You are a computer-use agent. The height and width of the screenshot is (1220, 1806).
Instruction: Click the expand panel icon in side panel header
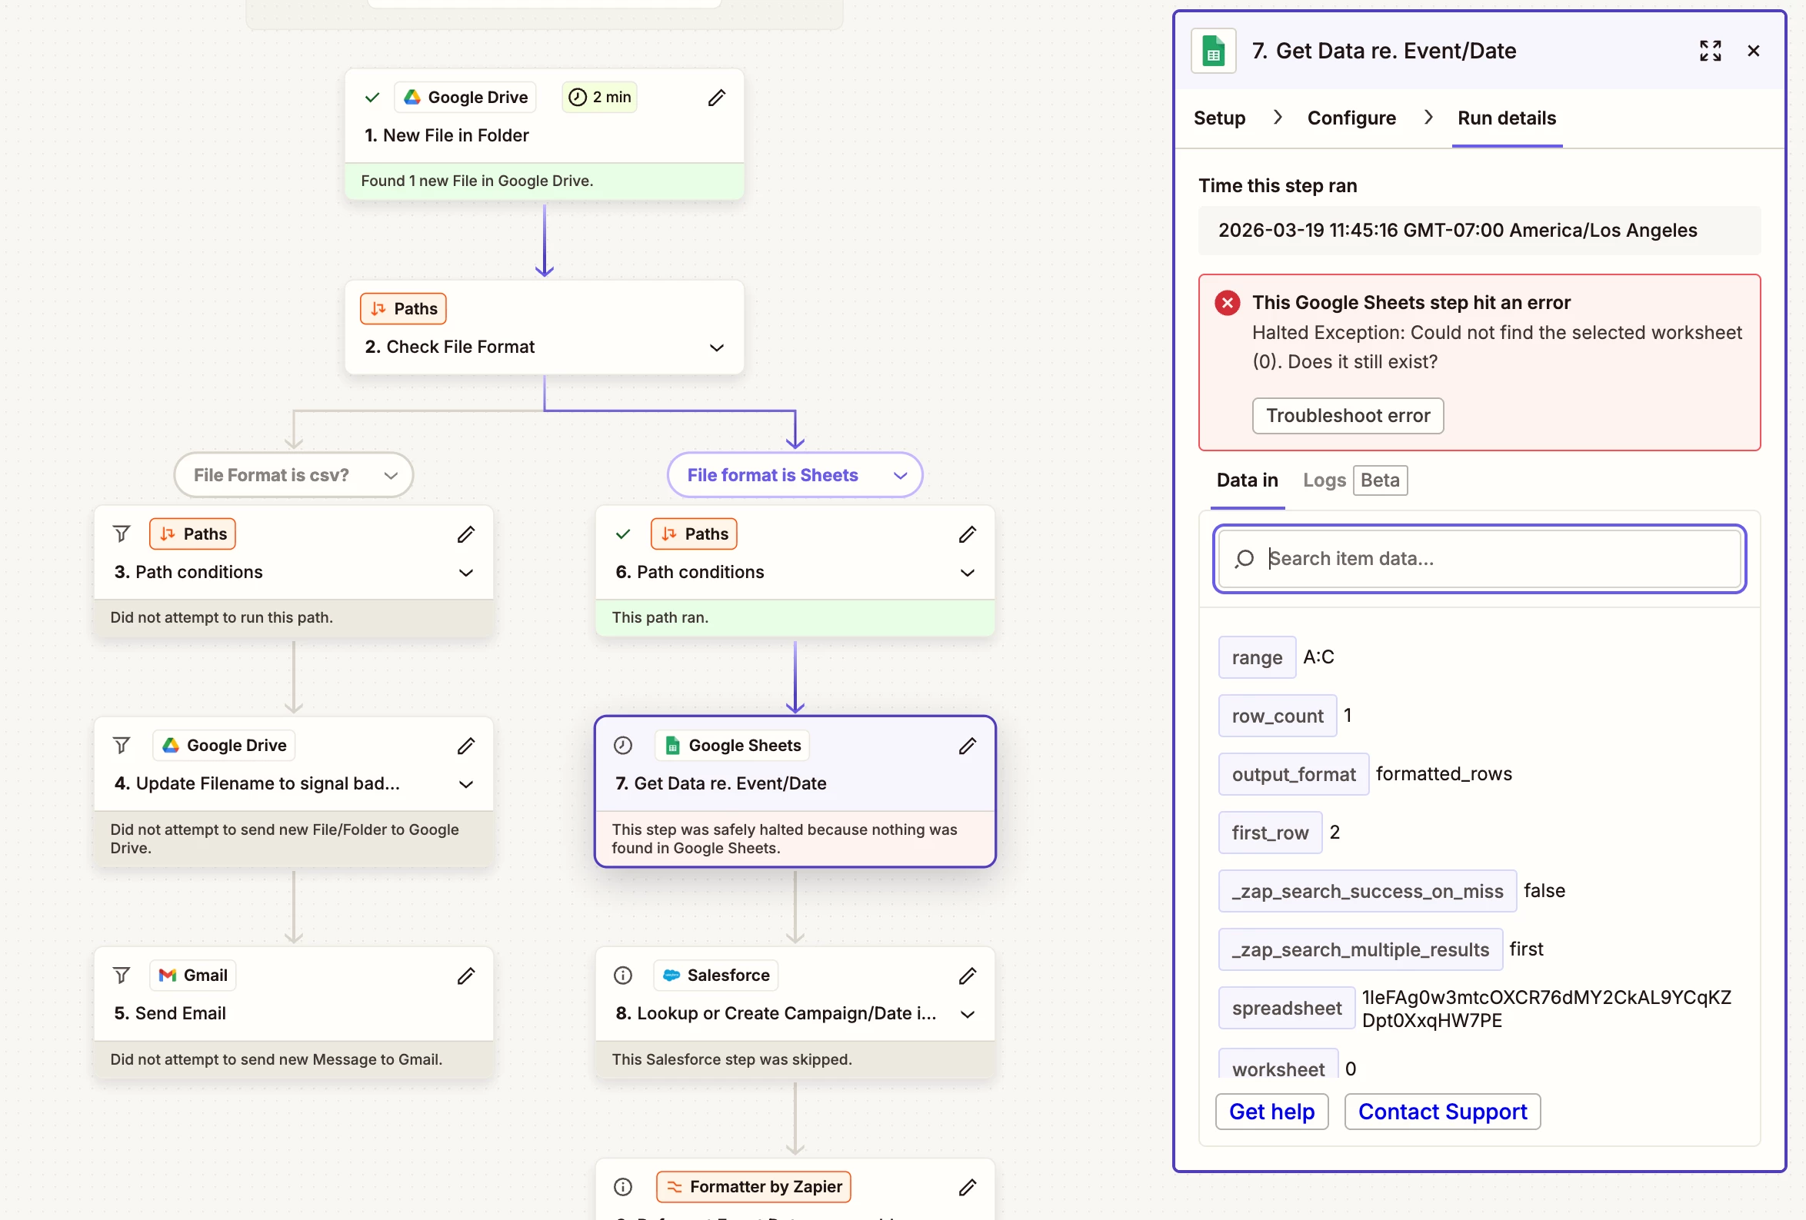[x=1710, y=51]
